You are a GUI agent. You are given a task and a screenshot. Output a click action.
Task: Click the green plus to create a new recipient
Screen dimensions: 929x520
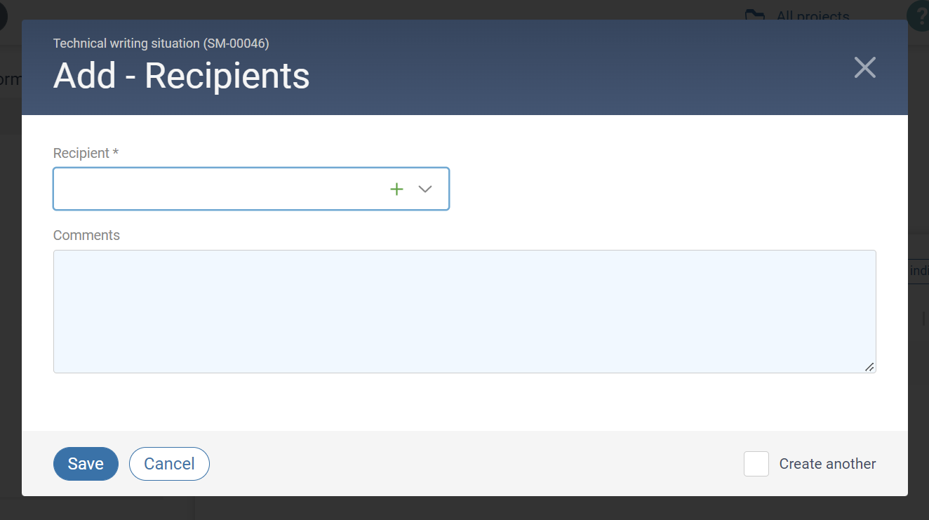click(396, 189)
